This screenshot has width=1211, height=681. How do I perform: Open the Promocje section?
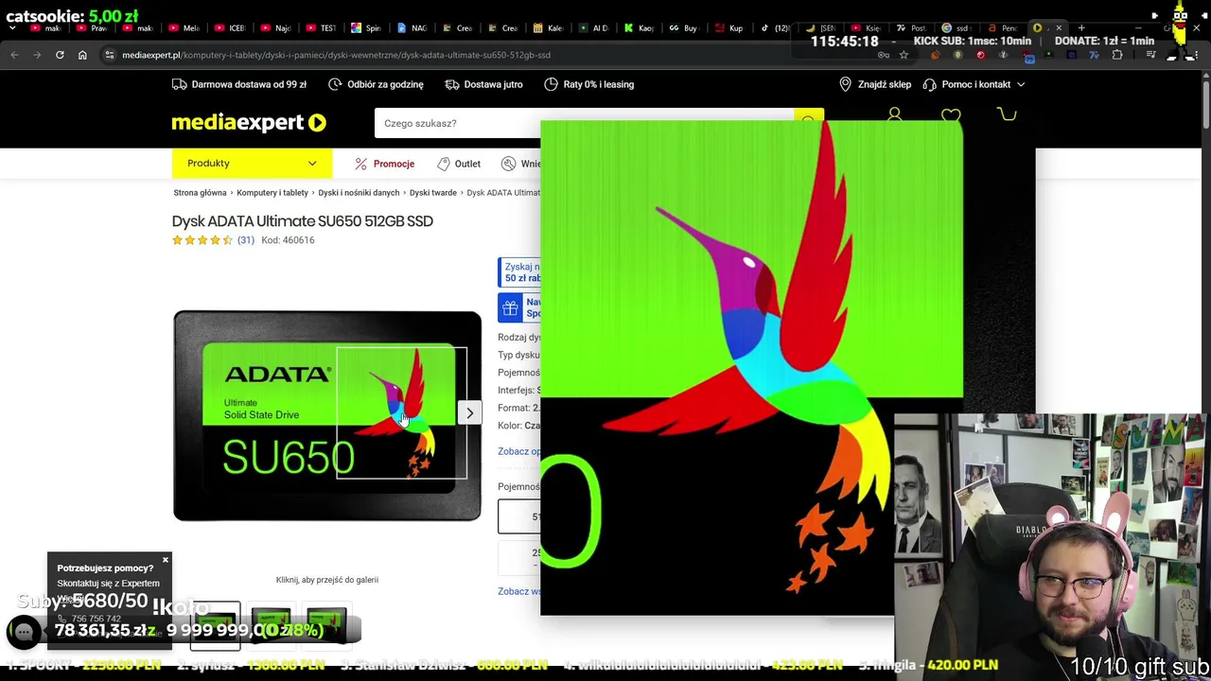[x=385, y=164]
